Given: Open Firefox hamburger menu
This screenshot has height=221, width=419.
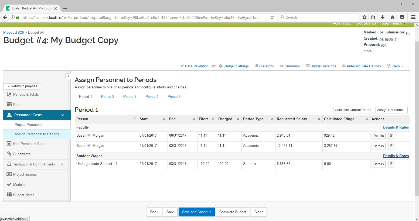Looking at the screenshot, I should pyautogui.click(x=413, y=18).
